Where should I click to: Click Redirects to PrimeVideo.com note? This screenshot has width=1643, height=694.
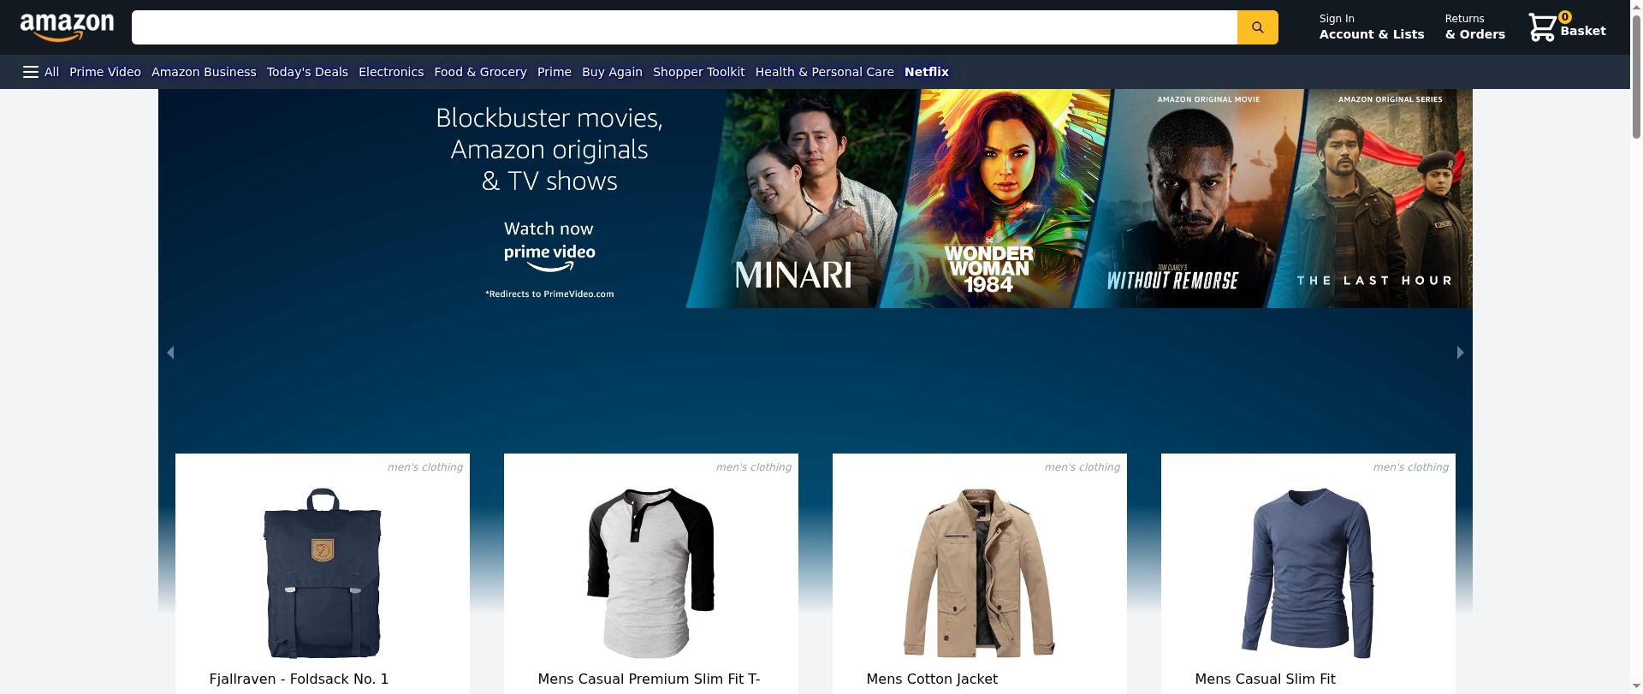click(x=549, y=294)
